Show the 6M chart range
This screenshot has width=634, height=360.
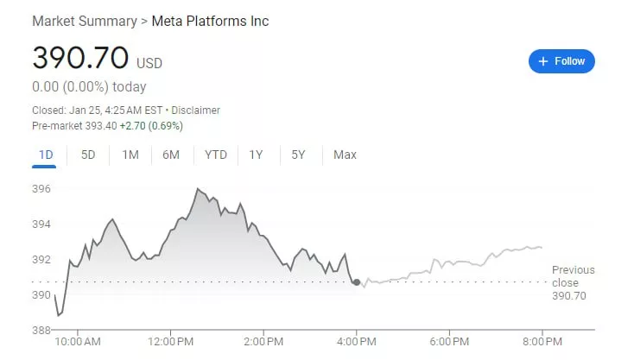pos(171,155)
